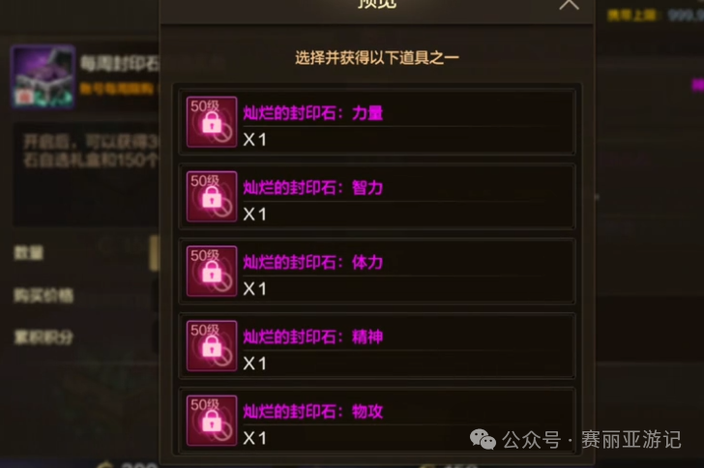This screenshot has height=468, width=704.
Task: Select the 灿烂的封印石：智力 item name
Action: (x=313, y=188)
